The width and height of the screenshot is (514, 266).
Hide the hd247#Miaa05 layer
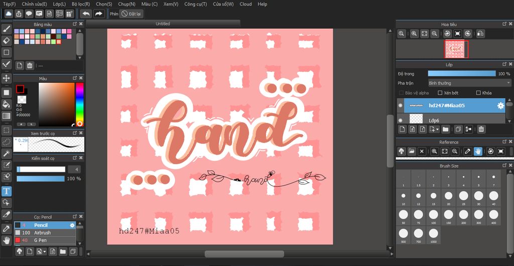(x=401, y=105)
